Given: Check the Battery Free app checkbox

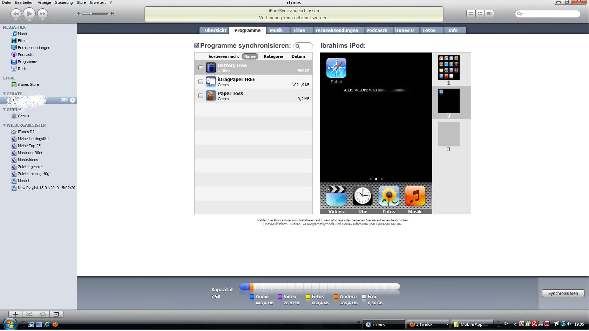Looking at the screenshot, I should [201, 68].
